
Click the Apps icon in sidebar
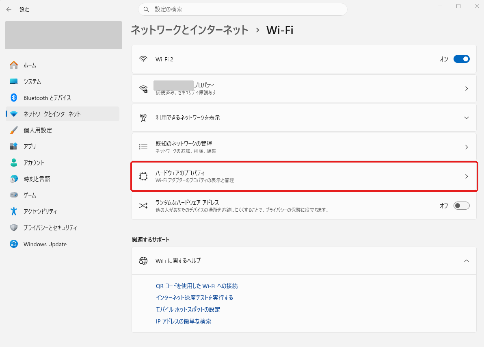pyautogui.click(x=13, y=146)
